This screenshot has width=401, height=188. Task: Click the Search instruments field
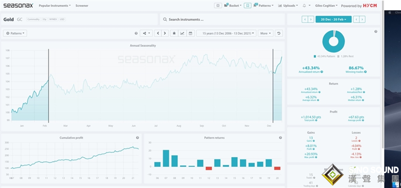(x=222, y=19)
